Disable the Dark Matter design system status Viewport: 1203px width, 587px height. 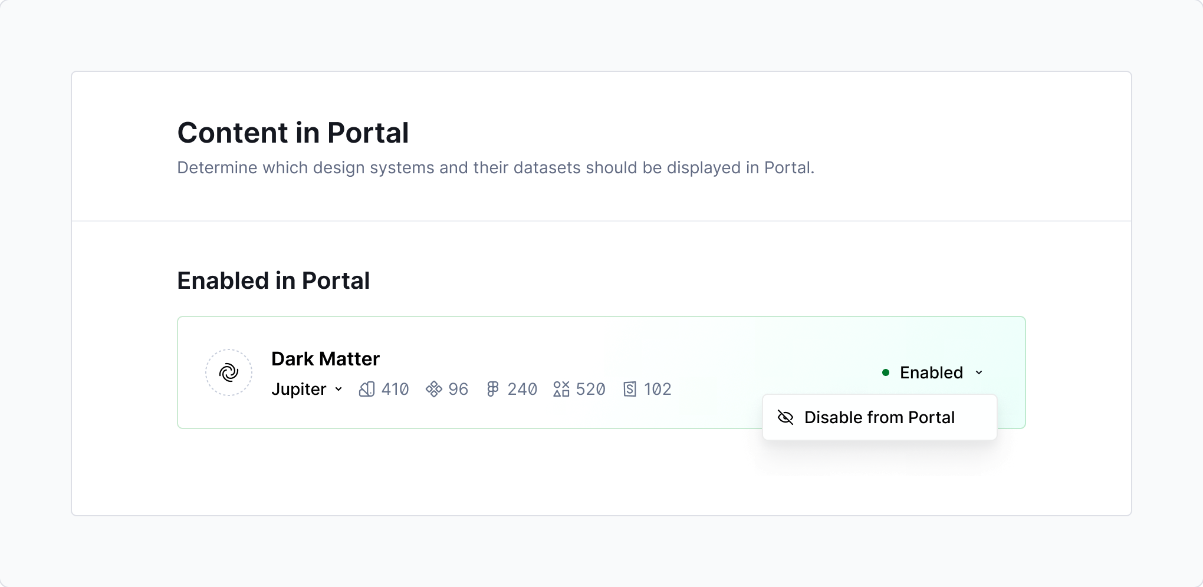click(879, 417)
